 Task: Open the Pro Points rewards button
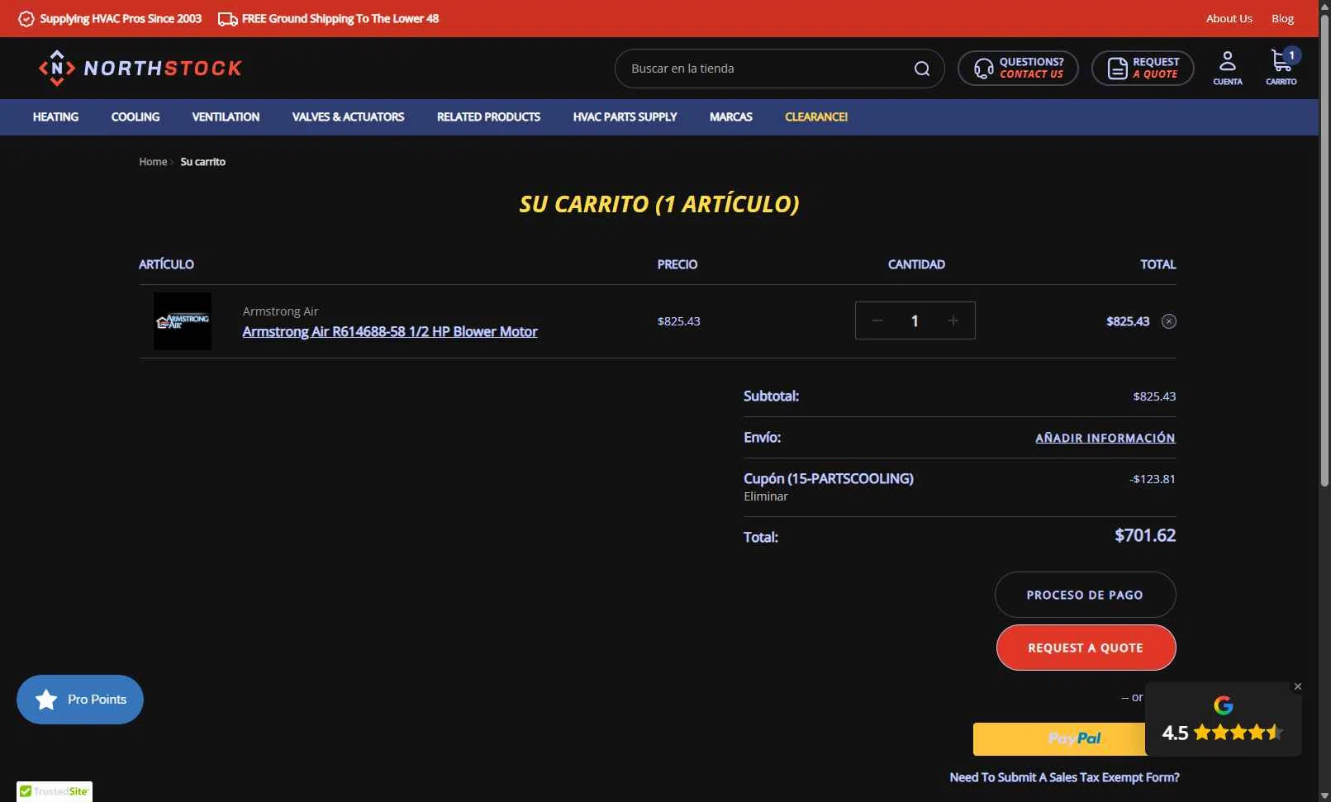[80, 700]
